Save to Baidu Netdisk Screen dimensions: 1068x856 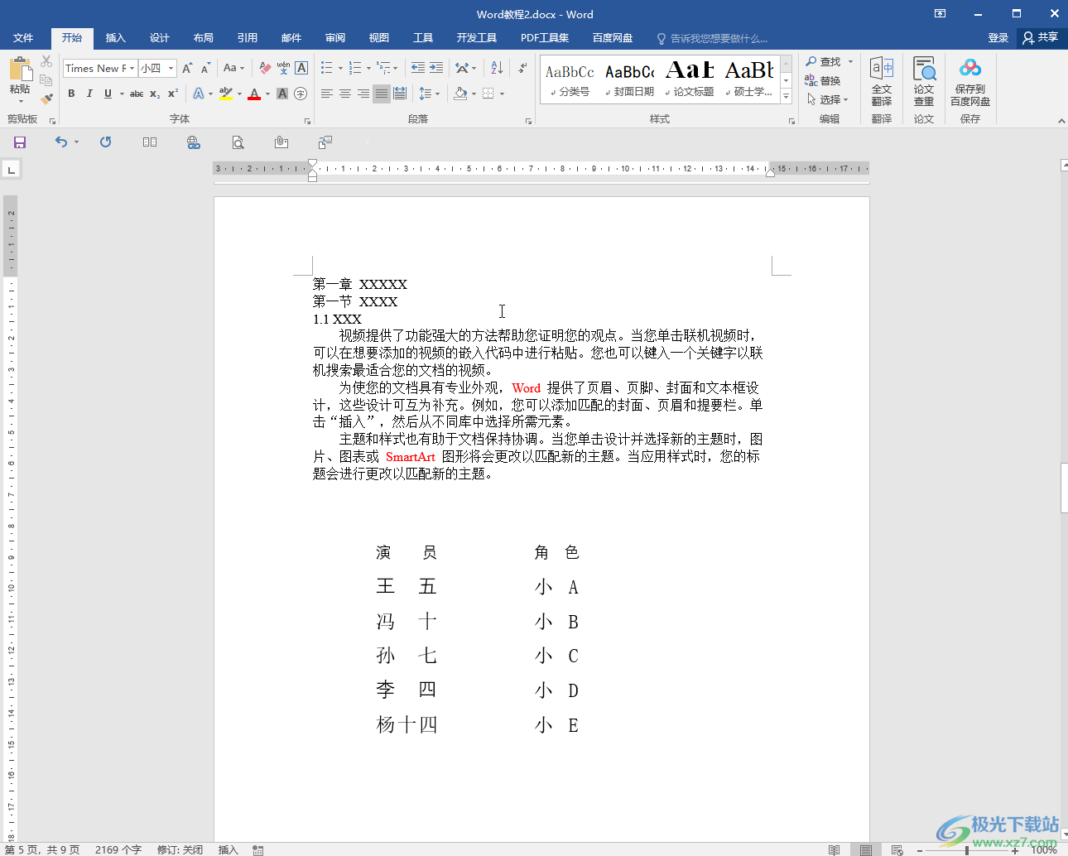tap(970, 81)
